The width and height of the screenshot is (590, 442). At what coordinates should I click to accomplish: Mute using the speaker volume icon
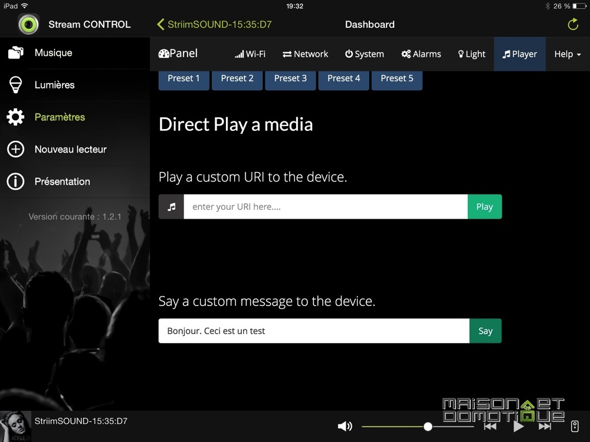click(345, 426)
